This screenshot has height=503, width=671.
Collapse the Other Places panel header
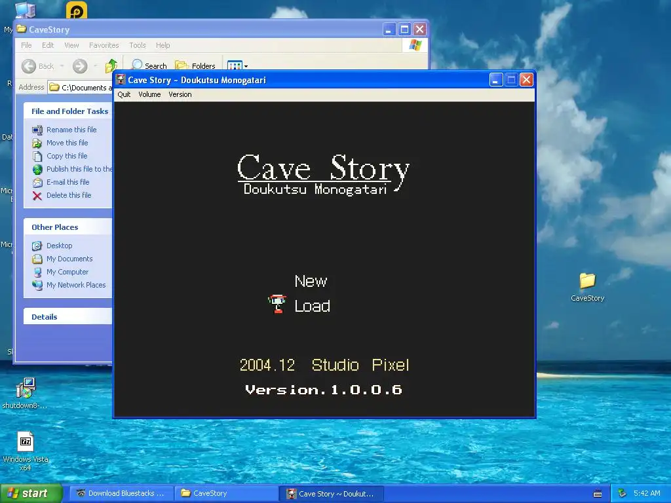pos(68,227)
